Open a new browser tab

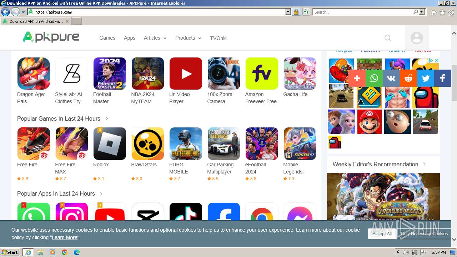click(77, 21)
